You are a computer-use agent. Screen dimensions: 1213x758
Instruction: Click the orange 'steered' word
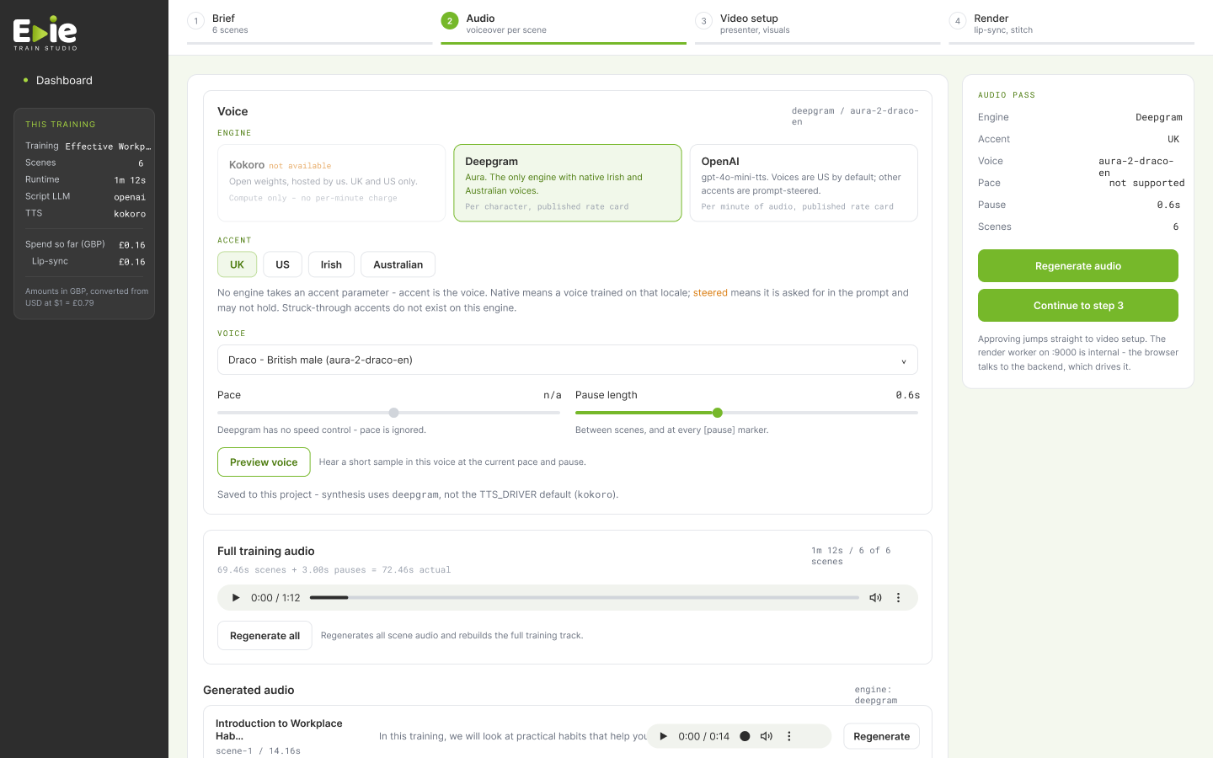[710, 293]
